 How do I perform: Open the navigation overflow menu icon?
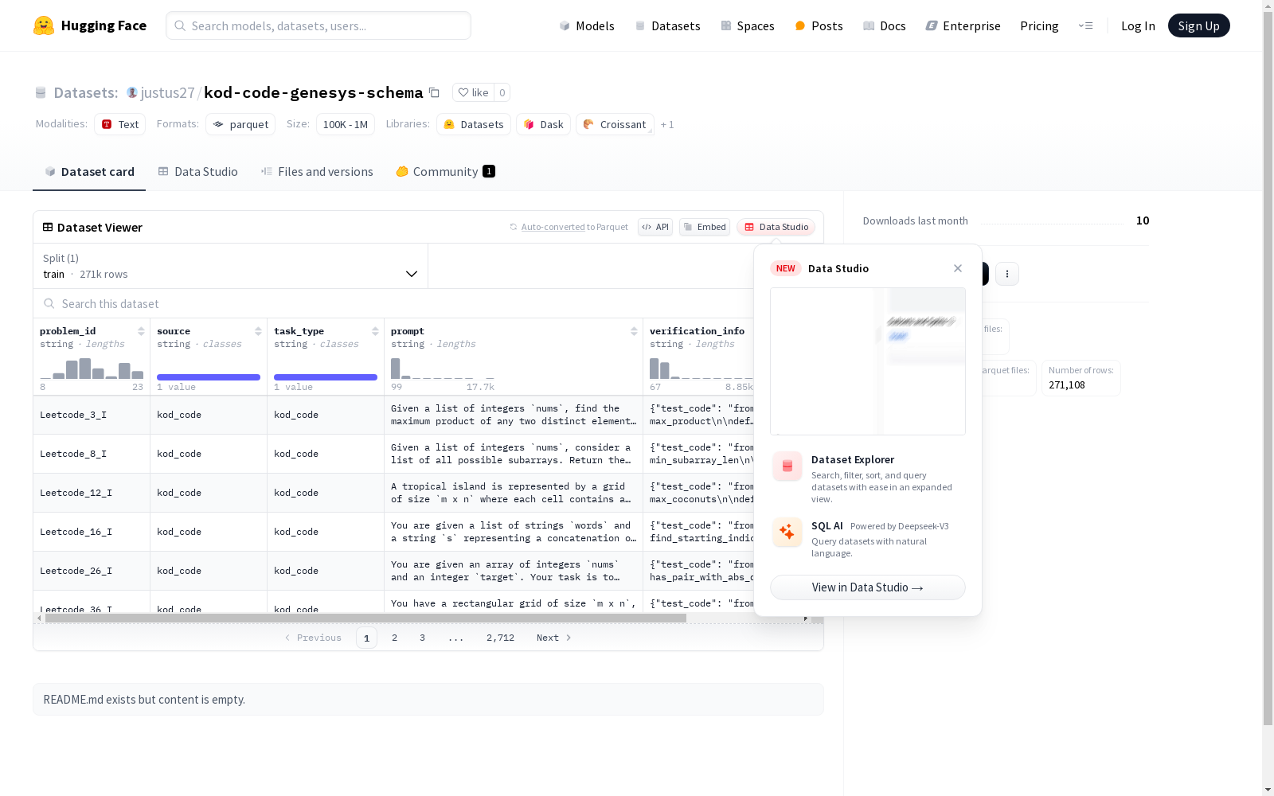tap(1085, 25)
